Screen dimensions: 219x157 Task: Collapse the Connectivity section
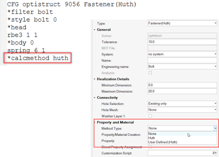click(95, 98)
